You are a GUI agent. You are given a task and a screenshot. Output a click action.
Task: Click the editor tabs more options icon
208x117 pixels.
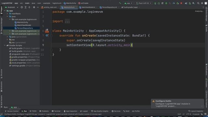203,7
